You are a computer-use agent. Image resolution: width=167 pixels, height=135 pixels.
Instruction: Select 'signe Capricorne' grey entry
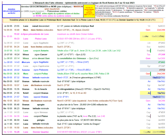(x=41, y=66)
